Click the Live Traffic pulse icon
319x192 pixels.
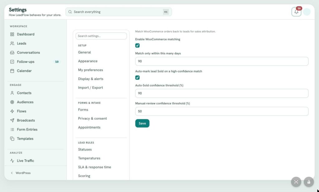click(x=12, y=161)
